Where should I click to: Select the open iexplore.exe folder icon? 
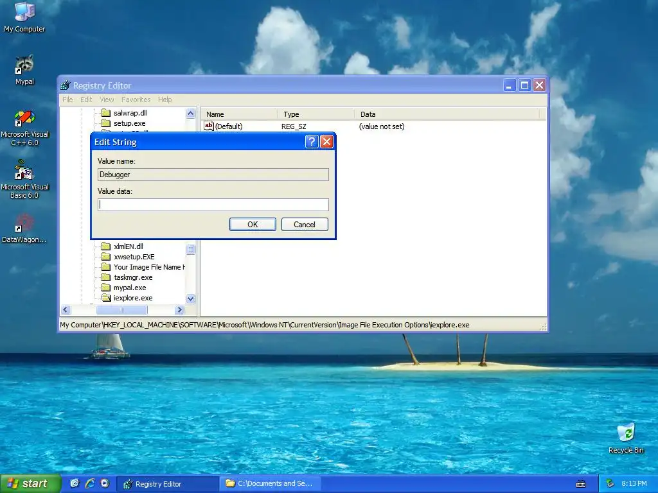106,298
